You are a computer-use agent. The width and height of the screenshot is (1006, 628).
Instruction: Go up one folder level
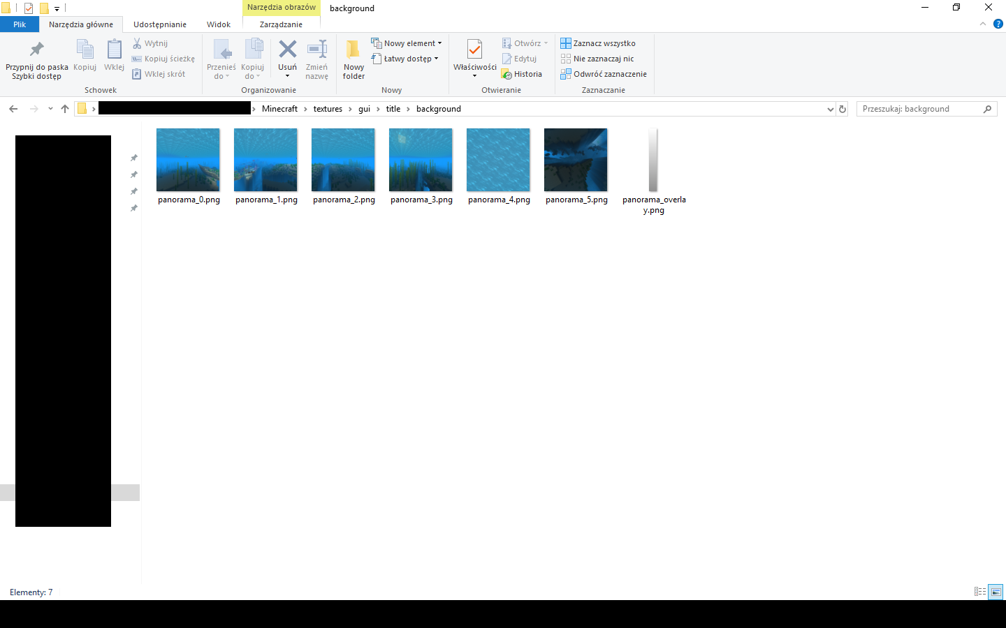[x=65, y=109]
